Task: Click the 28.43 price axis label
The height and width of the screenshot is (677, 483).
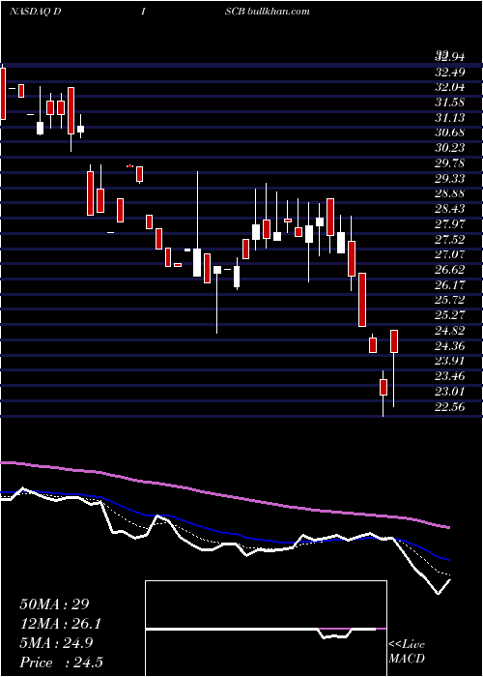Action: pyautogui.click(x=450, y=209)
